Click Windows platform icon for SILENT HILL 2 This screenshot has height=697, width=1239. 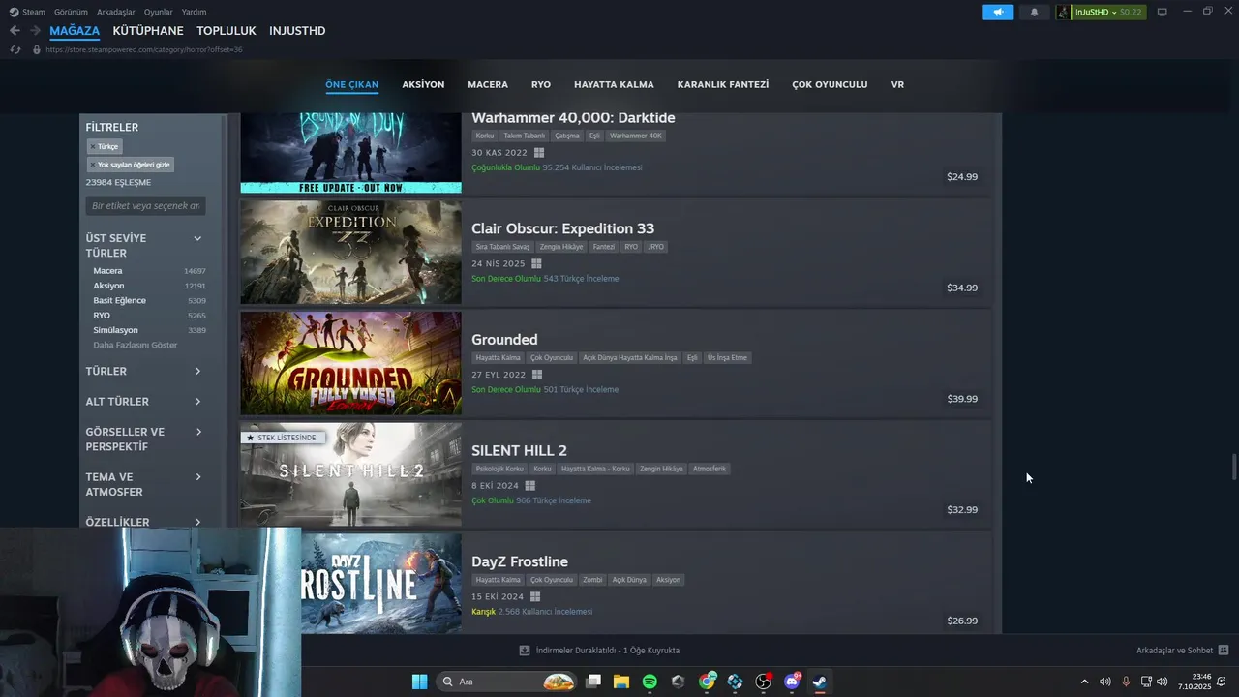[x=529, y=486]
